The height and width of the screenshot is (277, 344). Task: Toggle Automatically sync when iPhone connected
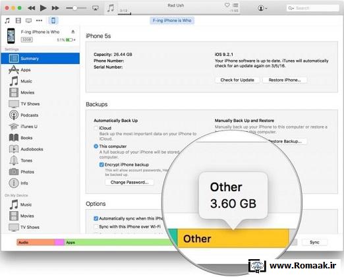(96, 218)
